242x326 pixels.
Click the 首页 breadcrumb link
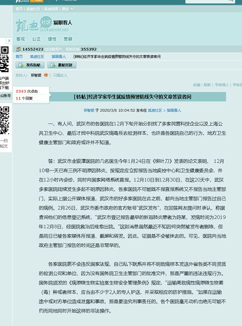(19, 56)
